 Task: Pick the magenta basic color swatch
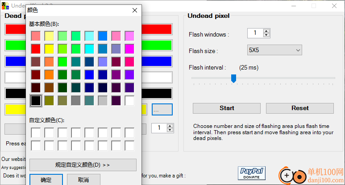pyautogui.click(x=129, y=49)
